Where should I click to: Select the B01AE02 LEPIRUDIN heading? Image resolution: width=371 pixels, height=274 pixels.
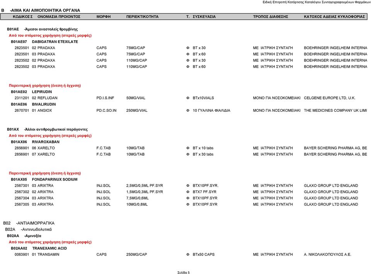(x=31, y=92)
